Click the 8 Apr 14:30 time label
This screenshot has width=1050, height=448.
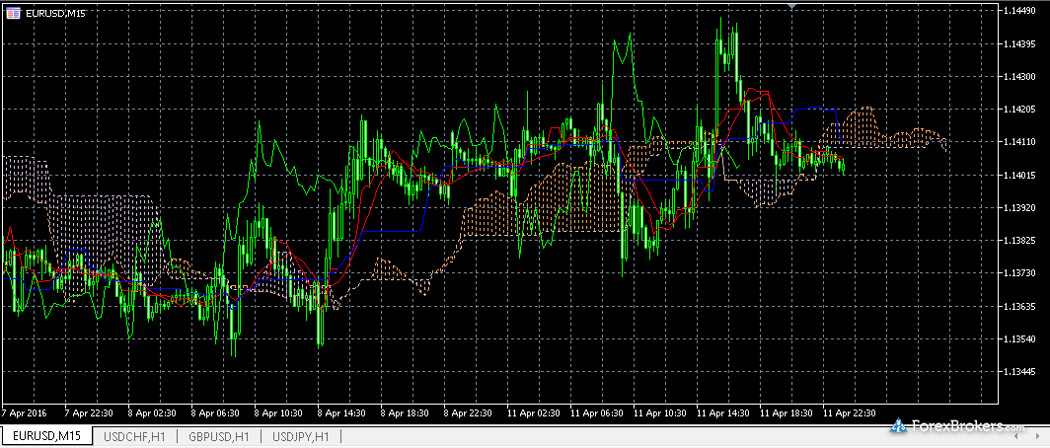tap(343, 412)
